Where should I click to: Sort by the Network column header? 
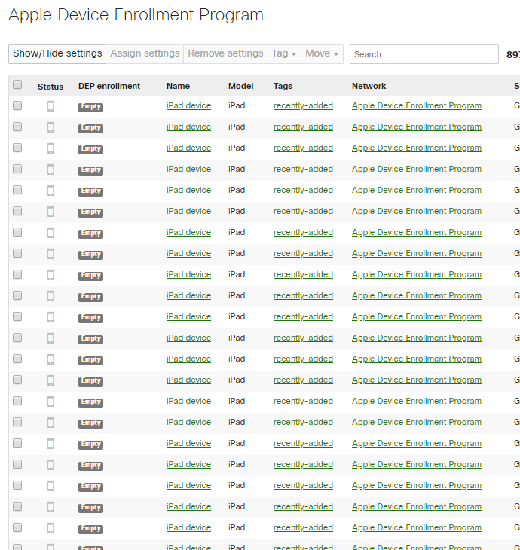point(369,86)
